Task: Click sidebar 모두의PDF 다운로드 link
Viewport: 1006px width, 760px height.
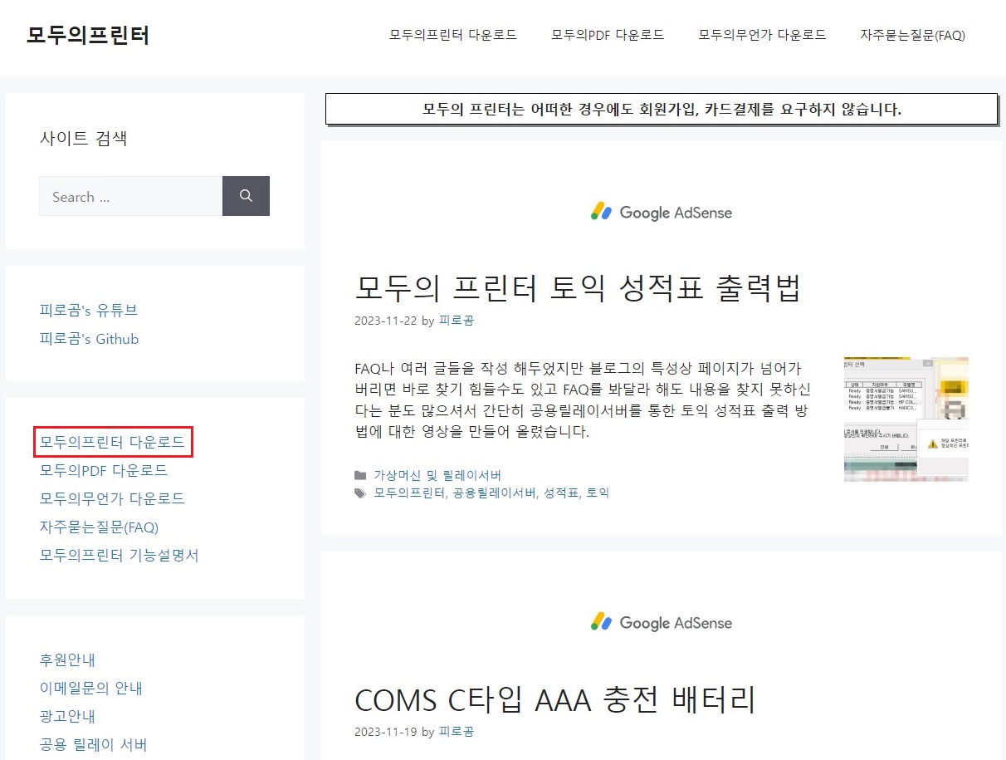Action: pos(104,470)
